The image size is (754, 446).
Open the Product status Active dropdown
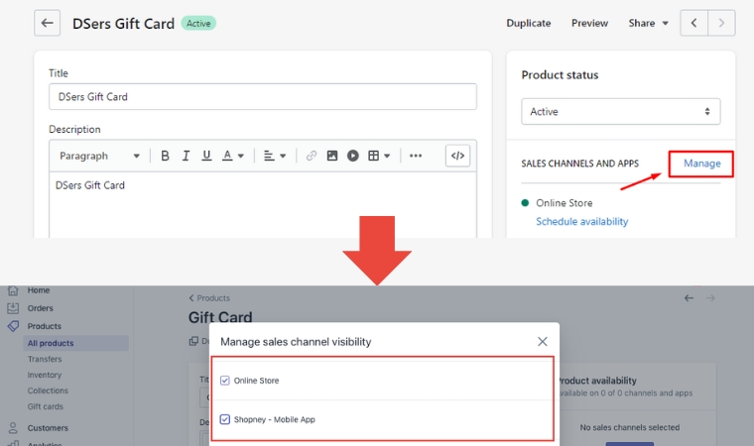(621, 111)
